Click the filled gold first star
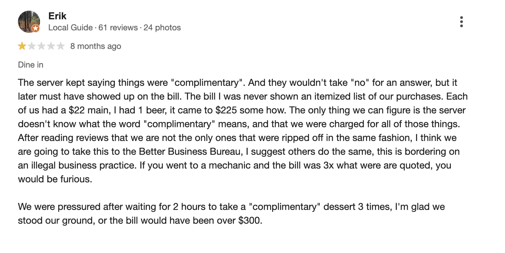The width and height of the screenshot is (505, 253). point(22,46)
